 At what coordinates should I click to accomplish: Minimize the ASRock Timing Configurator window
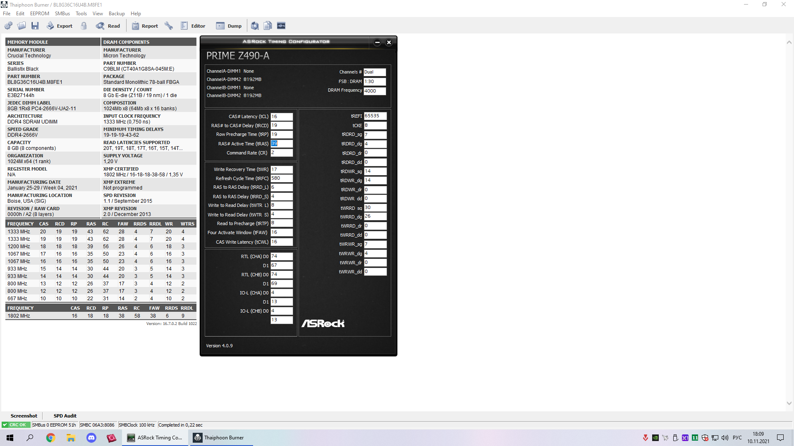pyautogui.click(x=377, y=42)
